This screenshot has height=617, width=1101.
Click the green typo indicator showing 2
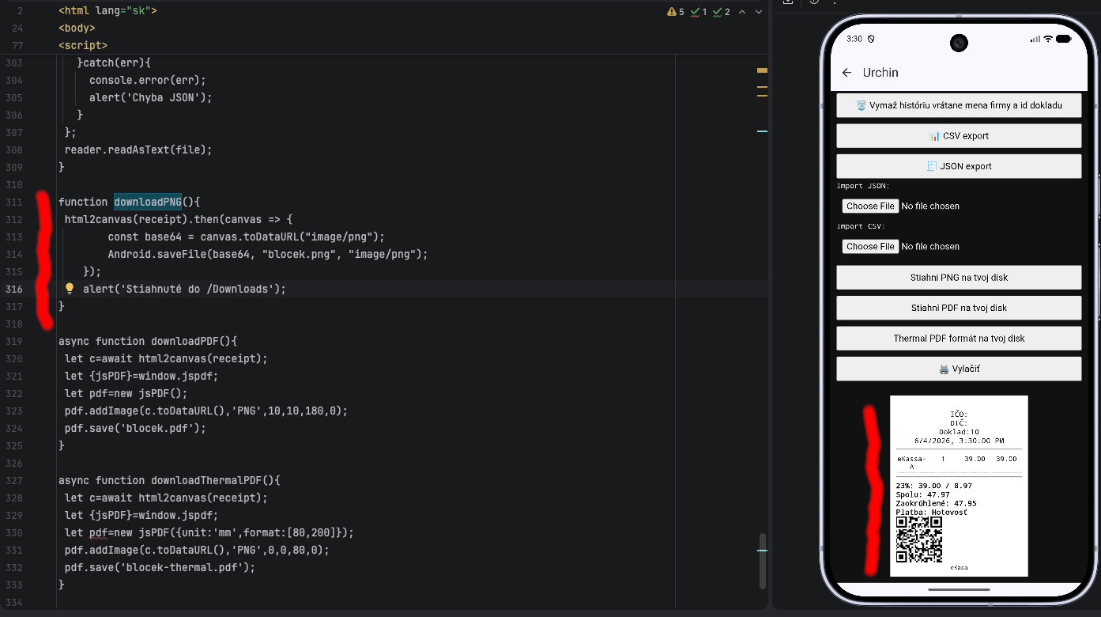(x=722, y=12)
